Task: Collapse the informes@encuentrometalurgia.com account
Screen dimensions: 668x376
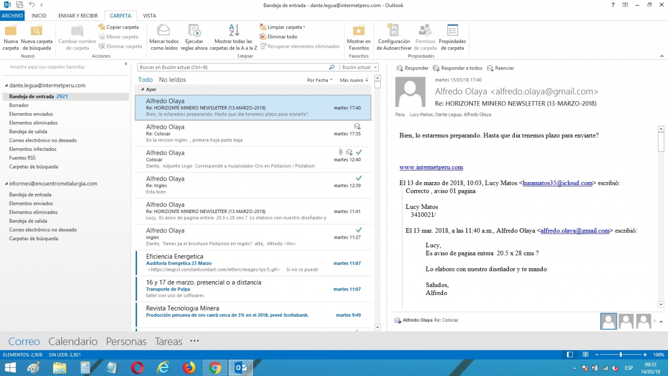Action: point(6,184)
